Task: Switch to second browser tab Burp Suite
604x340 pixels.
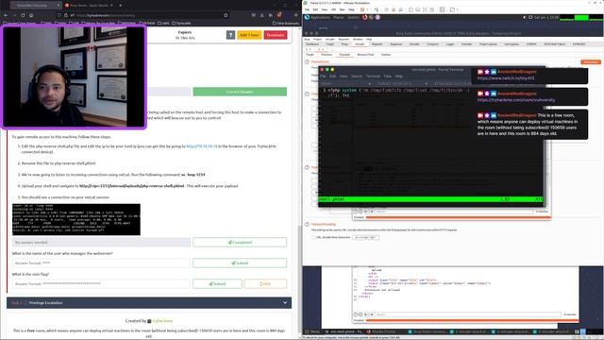Action: pyautogui.click(x=88, y=6)
